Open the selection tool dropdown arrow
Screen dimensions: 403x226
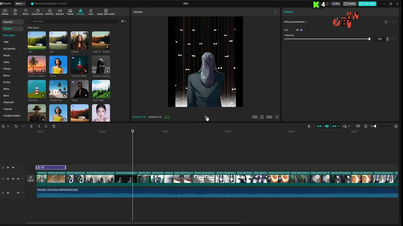(x=8, y=126)
